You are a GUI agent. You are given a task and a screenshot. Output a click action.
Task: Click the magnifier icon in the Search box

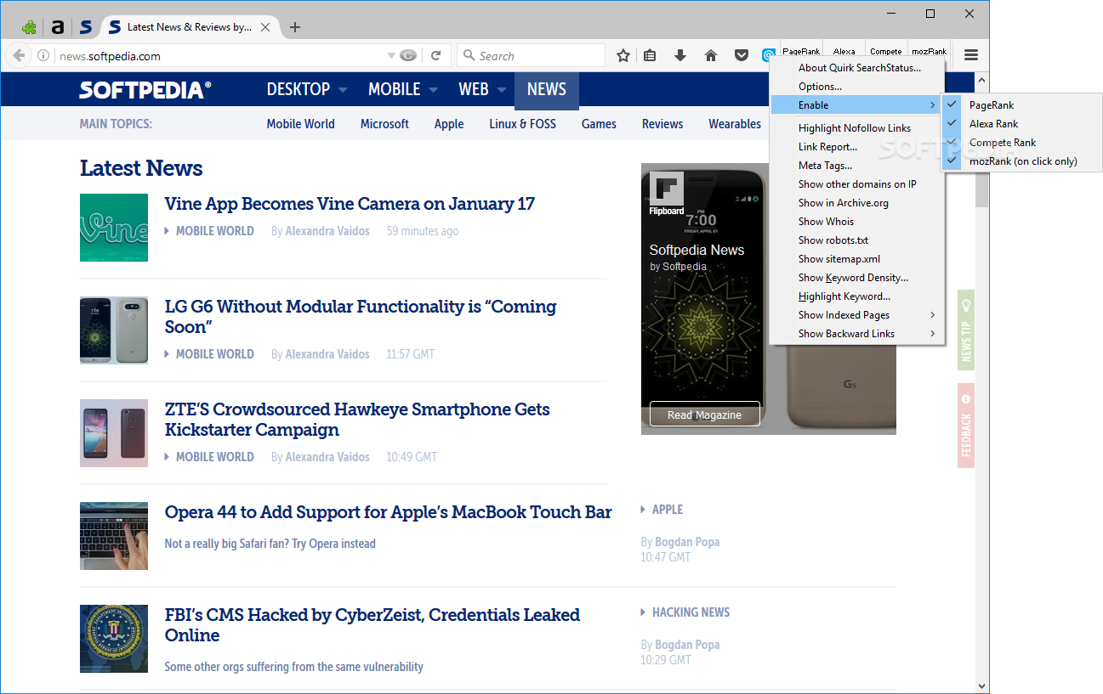469,56
